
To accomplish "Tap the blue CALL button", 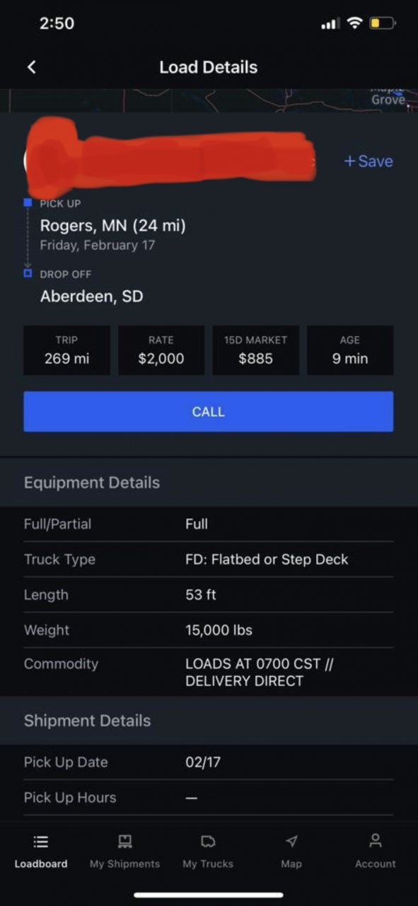I will pyautogui.click(x=208, y=412).
